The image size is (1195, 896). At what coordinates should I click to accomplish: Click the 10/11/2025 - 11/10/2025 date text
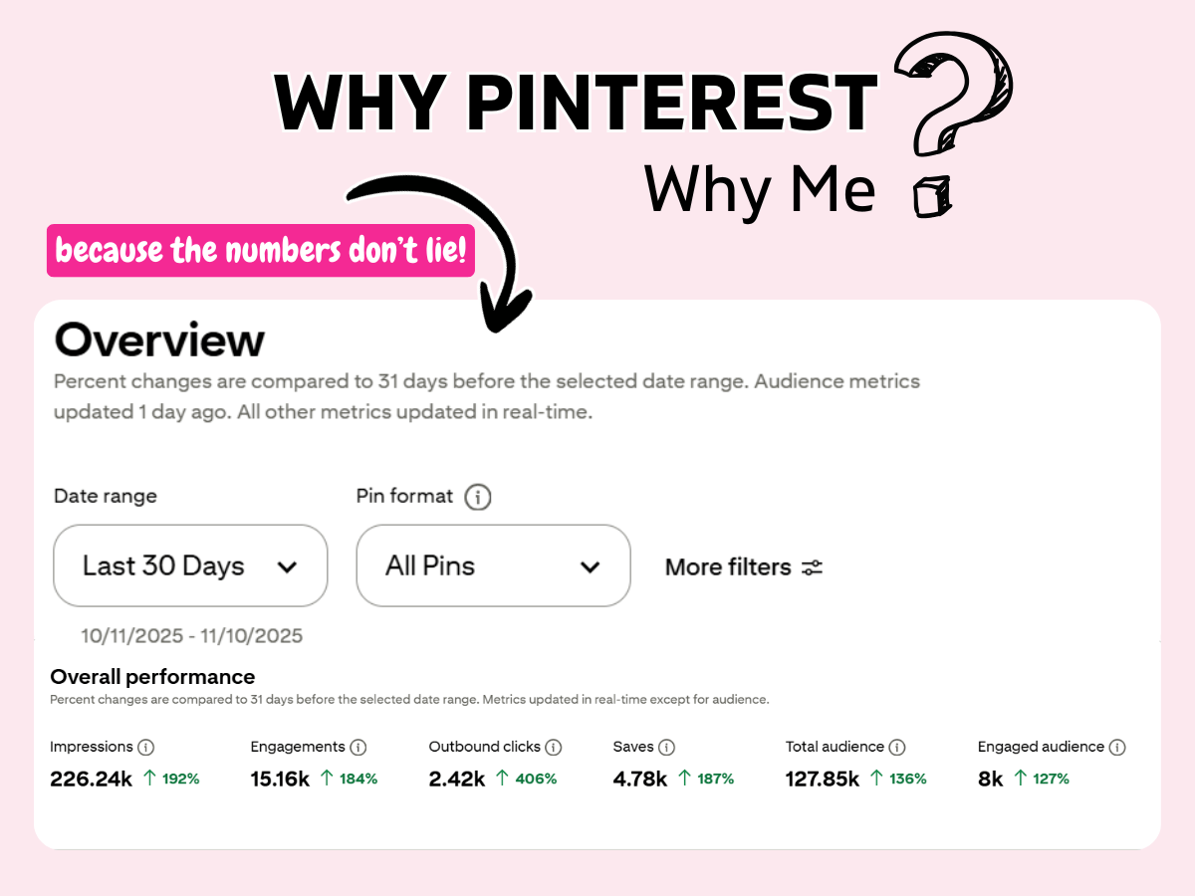[x=192, y=635]
